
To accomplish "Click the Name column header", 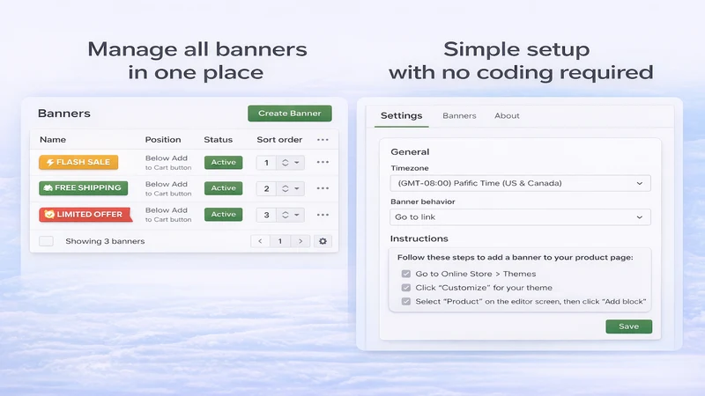I will (x=53, y=140).
